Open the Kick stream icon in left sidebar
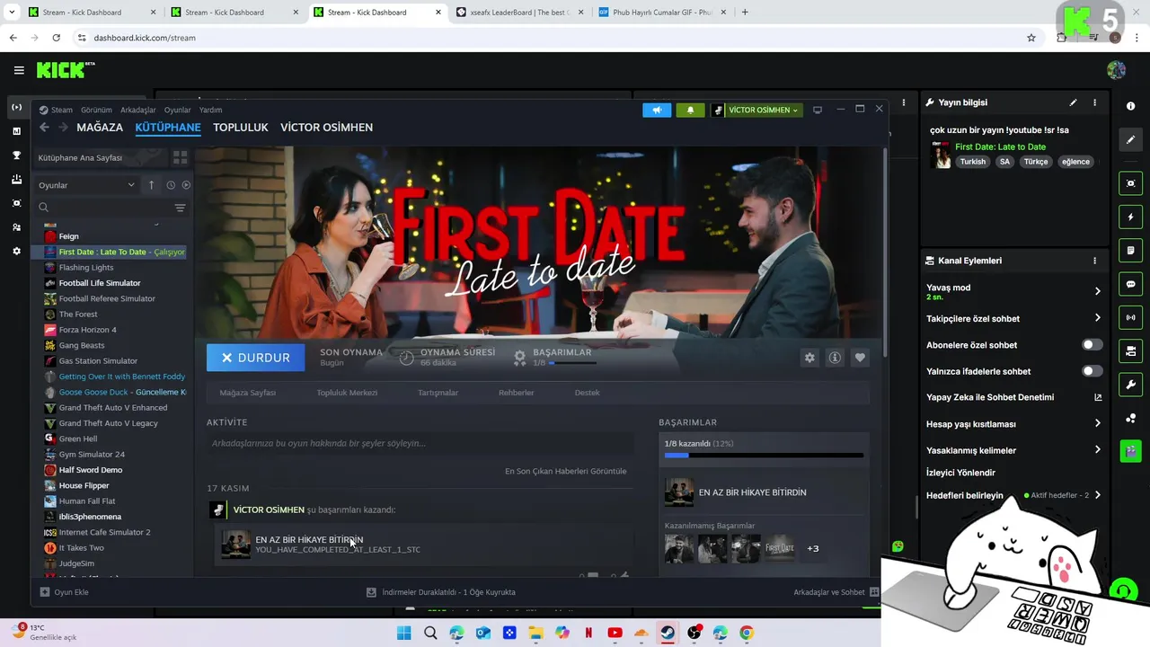 pyautogui.click(x=16, y=107)
